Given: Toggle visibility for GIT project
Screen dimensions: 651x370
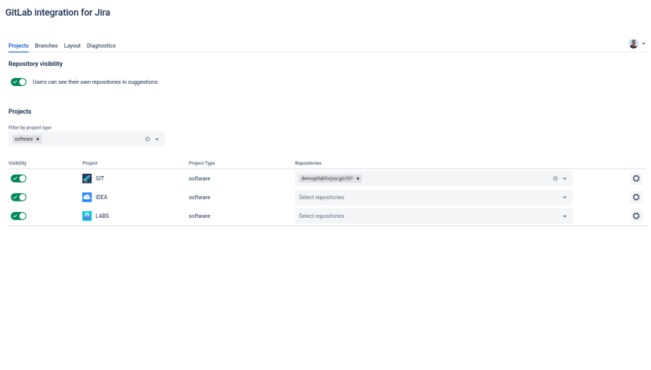Looking at the screenshot, I should [19, 178].
